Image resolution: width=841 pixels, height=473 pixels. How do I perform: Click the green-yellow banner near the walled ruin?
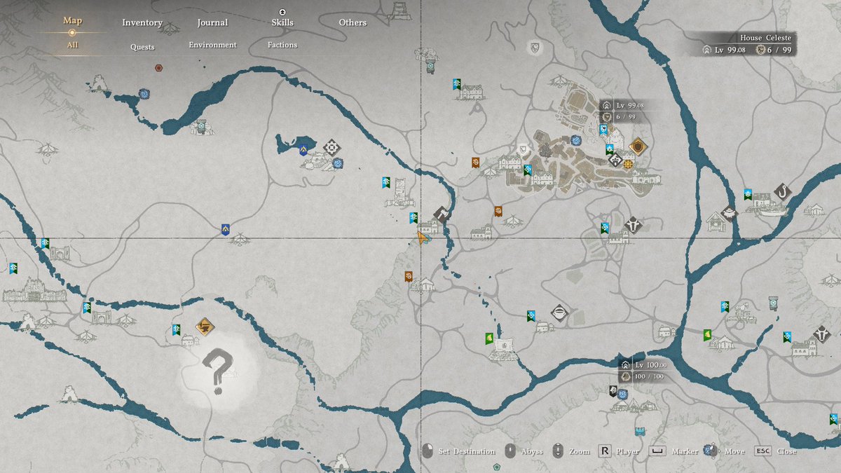489,338
